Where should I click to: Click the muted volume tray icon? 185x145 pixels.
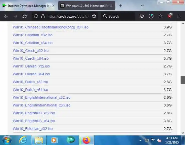pyautogui.click(x=159, y=140)
